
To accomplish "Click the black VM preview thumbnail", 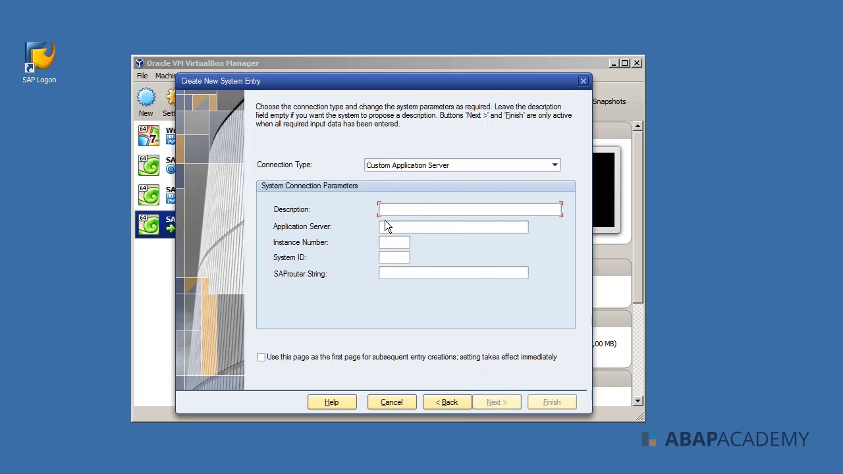I will pos(604,190).
